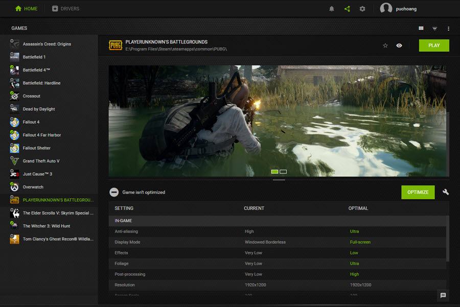The width and height of the screenshot is (460, 307).
Task: Select Fallout 4 Far Harbor entry
Action: 49,135
